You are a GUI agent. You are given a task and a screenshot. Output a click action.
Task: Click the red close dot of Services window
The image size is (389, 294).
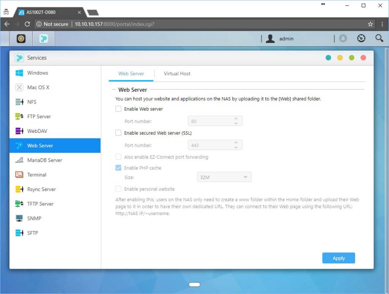[x=363, y=58]
